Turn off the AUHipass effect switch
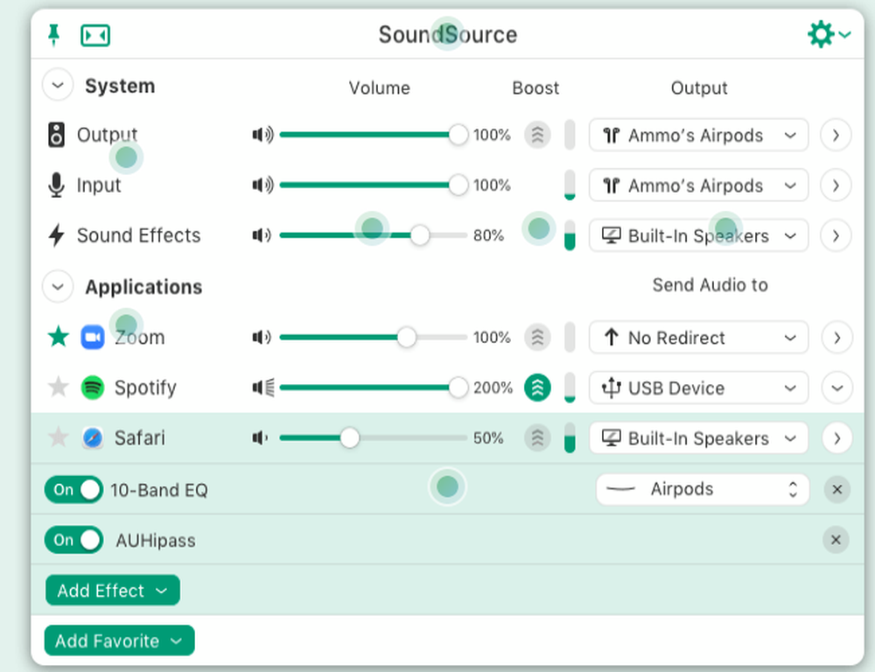 click(73, 540)
